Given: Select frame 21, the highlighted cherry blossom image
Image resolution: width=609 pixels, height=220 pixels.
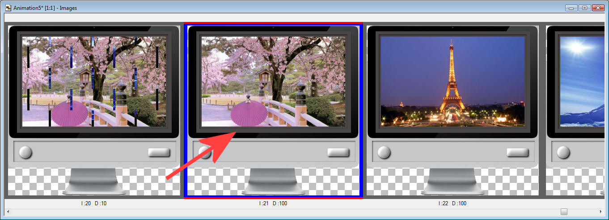Looking at the screenshot, I should pos(273,110).
